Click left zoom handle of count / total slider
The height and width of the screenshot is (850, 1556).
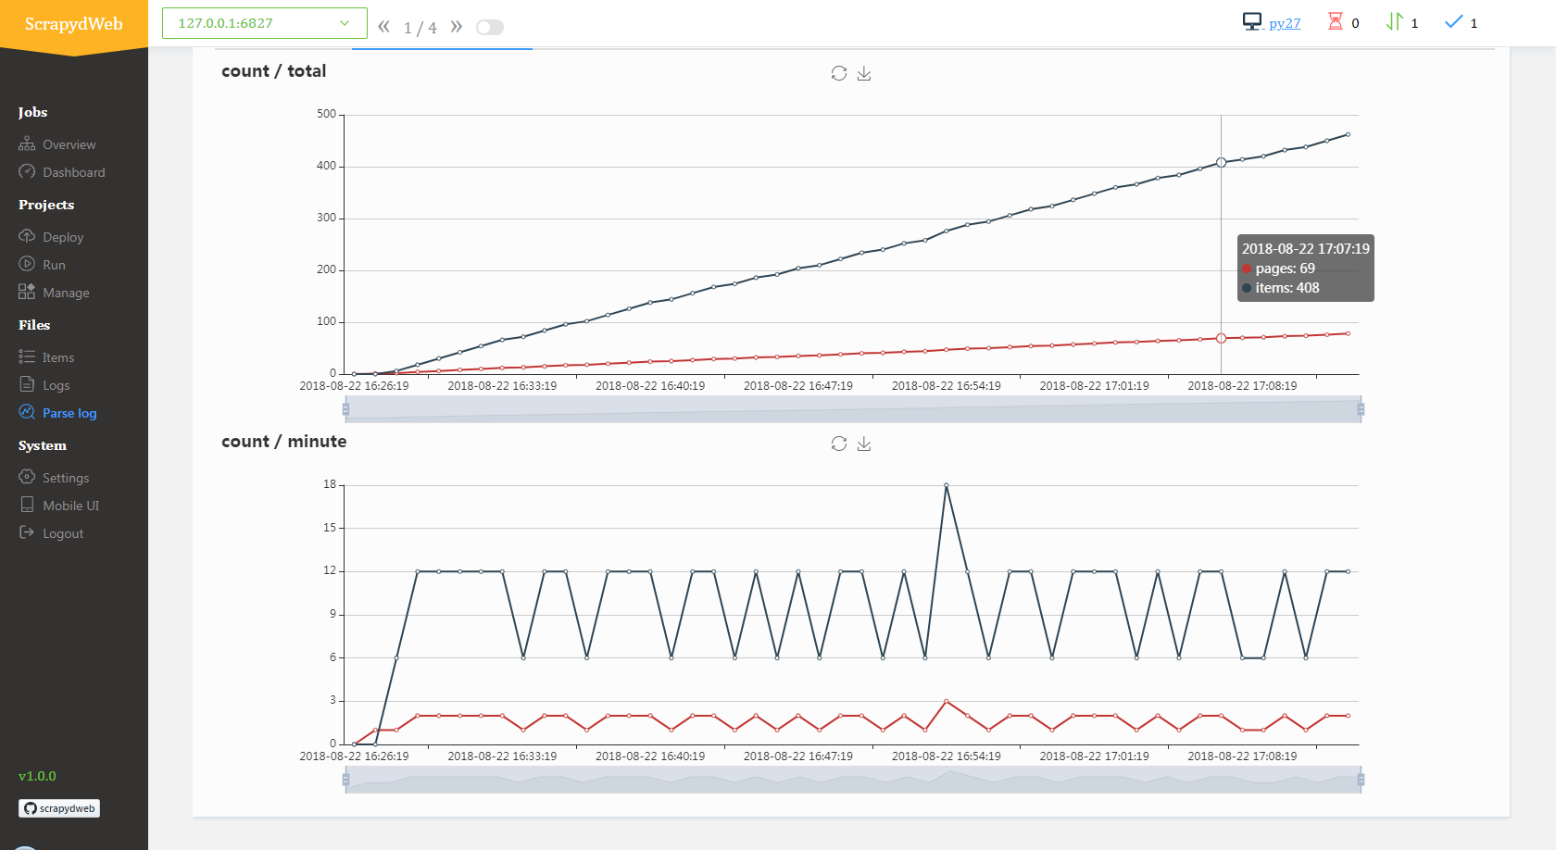[345, 409]
